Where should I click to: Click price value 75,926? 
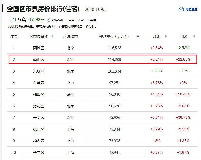[x=114, y=117]
